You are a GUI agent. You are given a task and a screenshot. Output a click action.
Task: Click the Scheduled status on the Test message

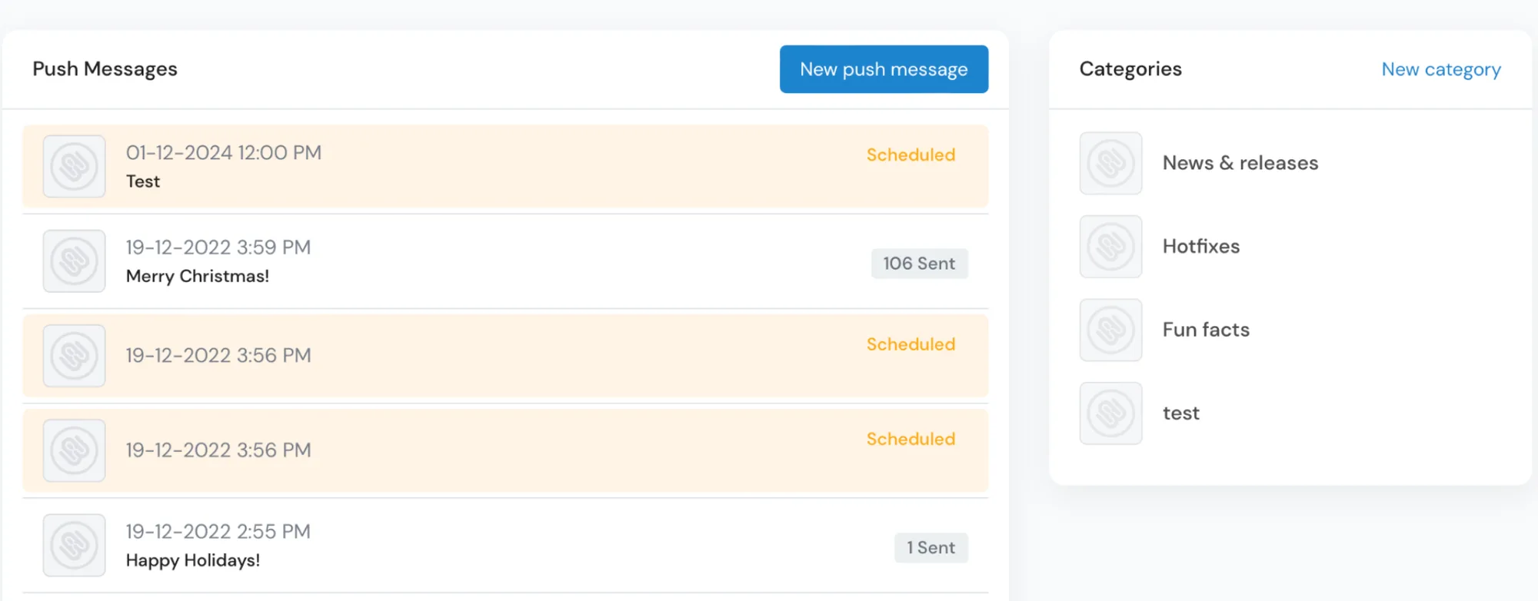[x=910, y=154]
